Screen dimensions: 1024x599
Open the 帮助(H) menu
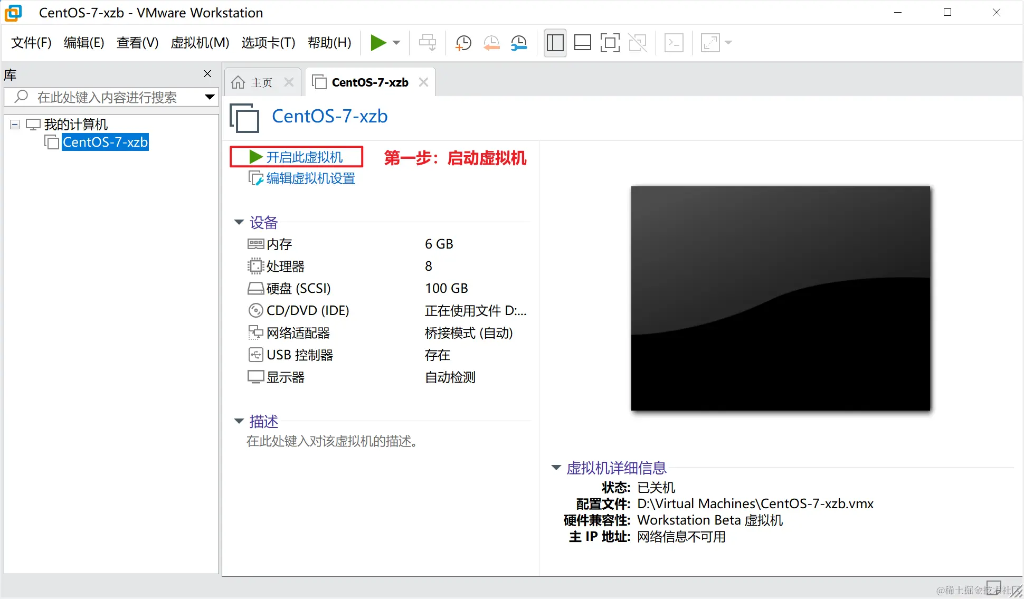click(329, 43)
